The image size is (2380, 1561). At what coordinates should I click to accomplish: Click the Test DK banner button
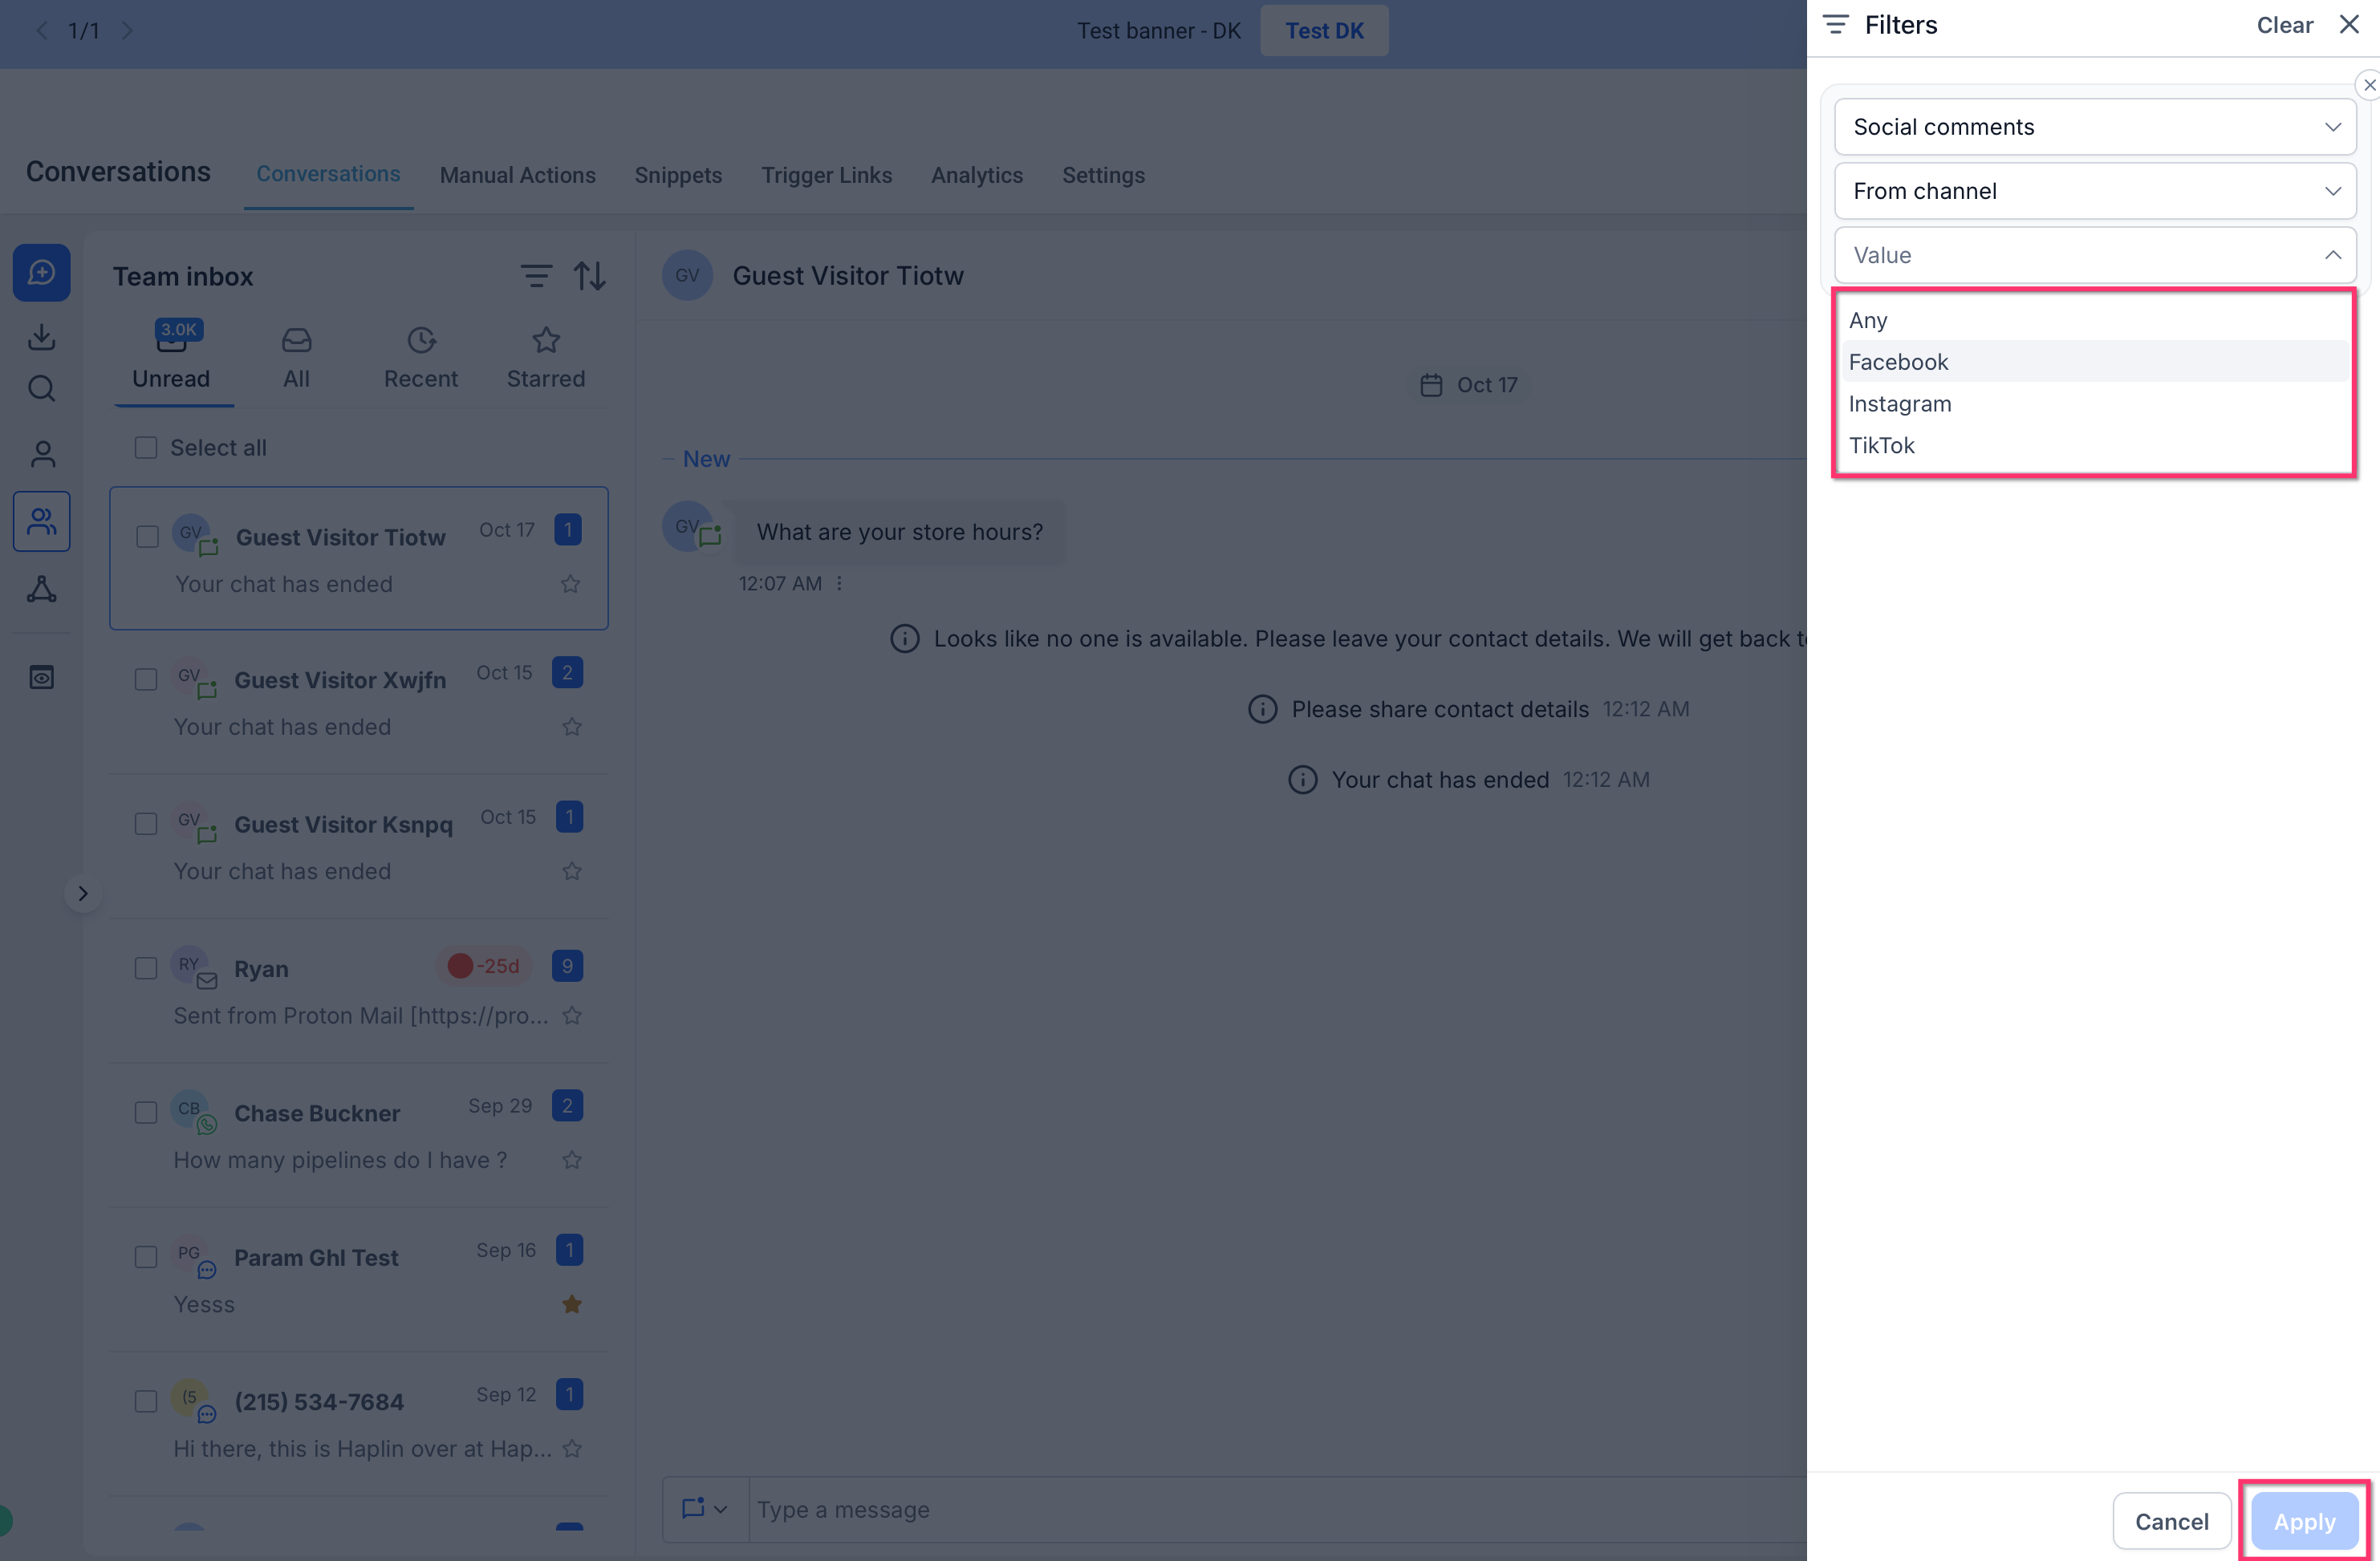pyautogui.click(x=1324, y=31)
